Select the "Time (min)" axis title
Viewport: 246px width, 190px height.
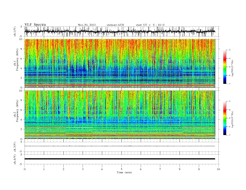124,172
